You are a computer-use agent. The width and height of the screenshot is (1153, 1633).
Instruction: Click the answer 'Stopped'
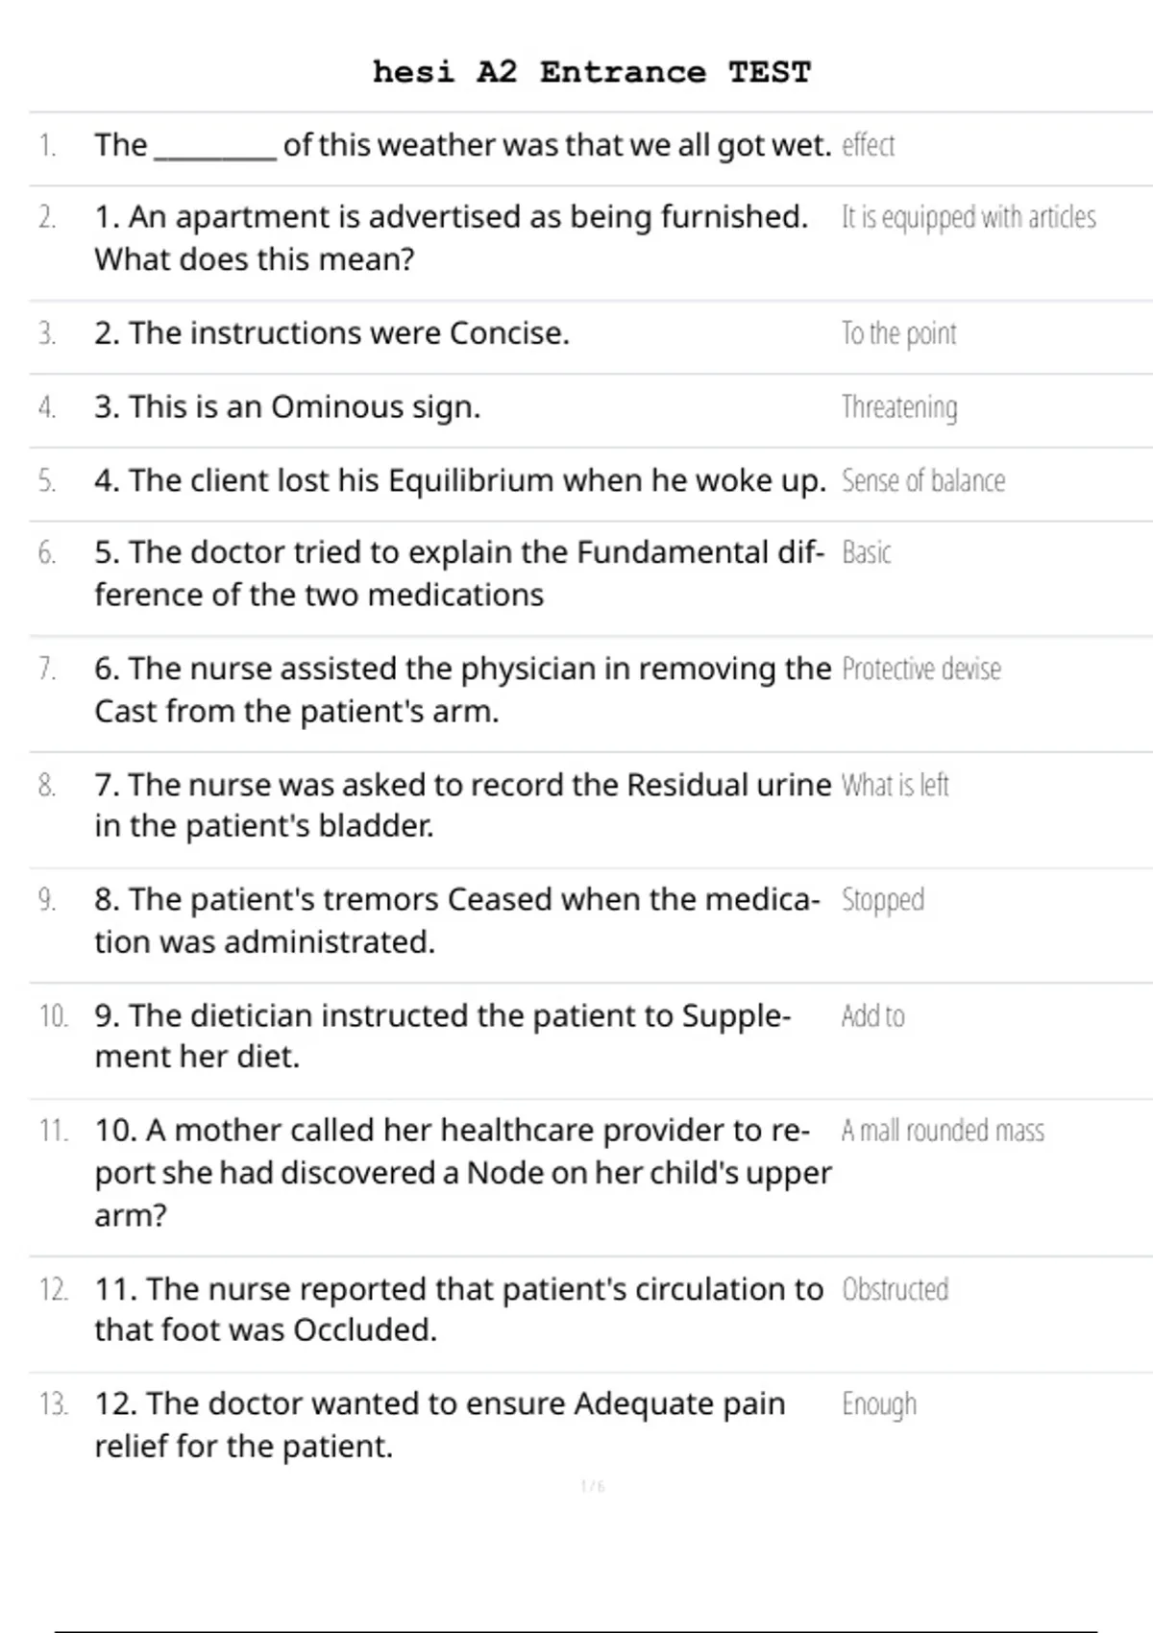click(x=882, y=900)
